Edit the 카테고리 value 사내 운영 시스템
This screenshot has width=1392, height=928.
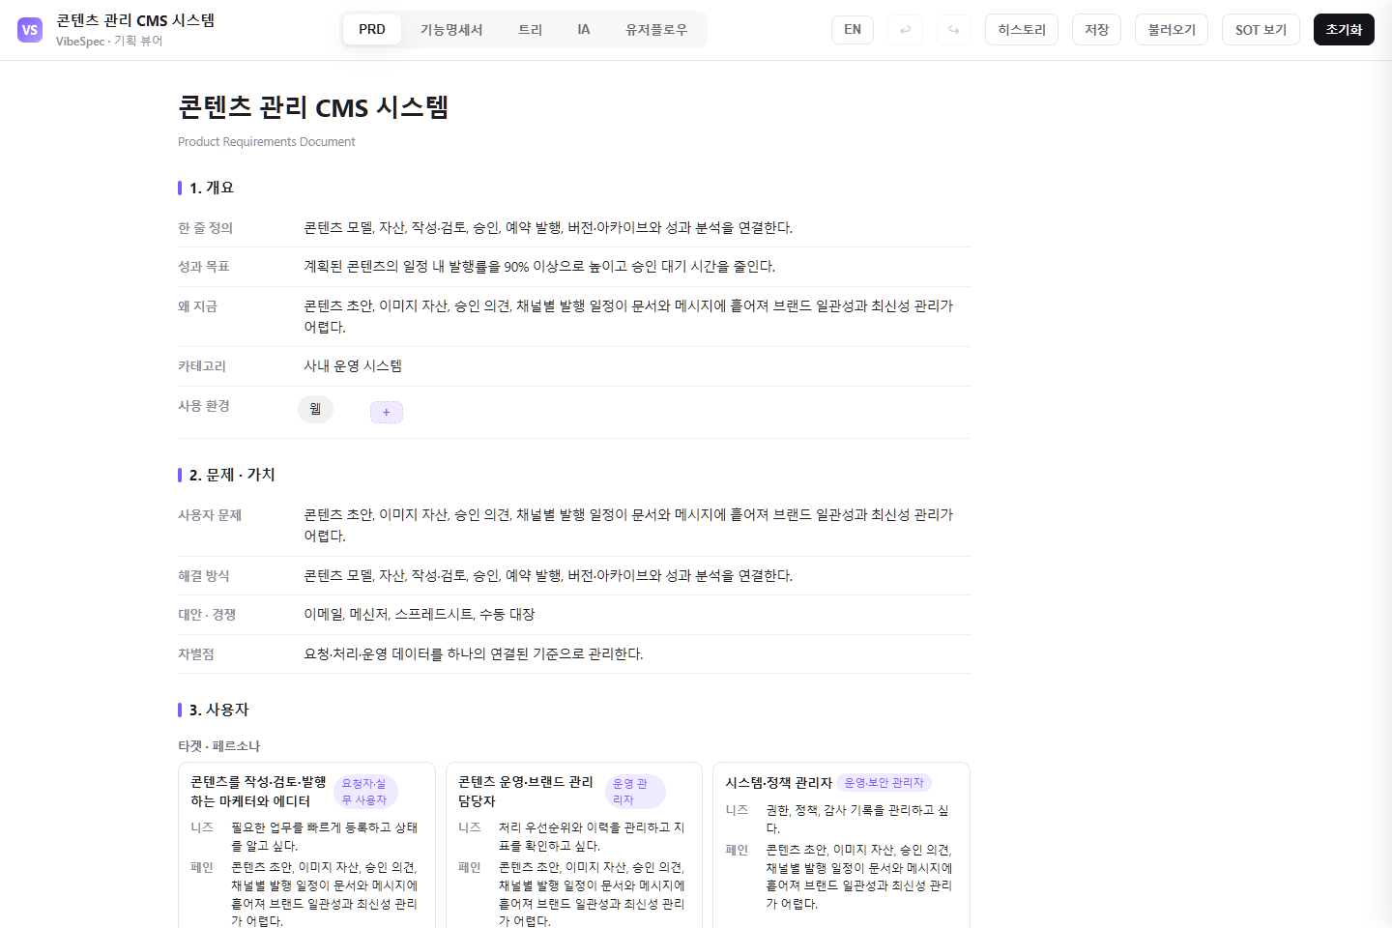(353, 366)
